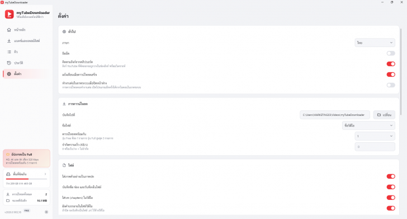
Task: Click the file icon of Files (ไฟล์) section
Action: [x=64, y=165]
